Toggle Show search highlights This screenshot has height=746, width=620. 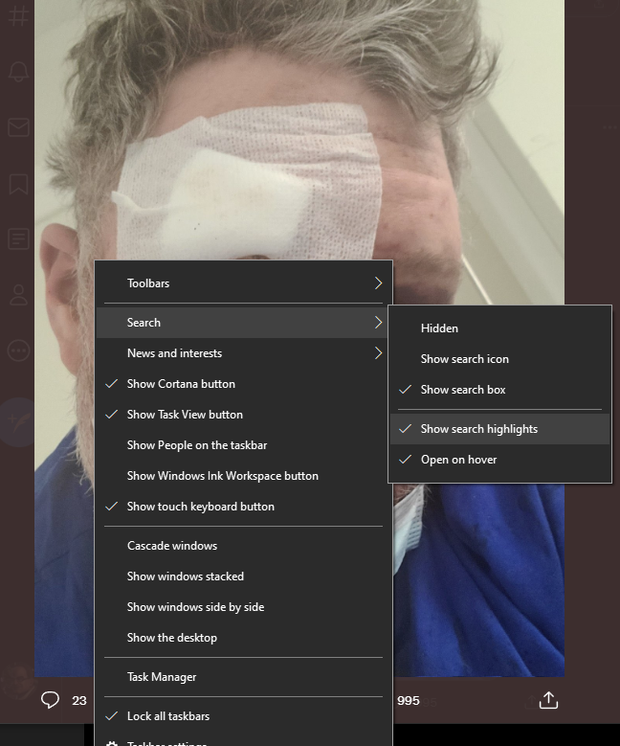(499, 429)
